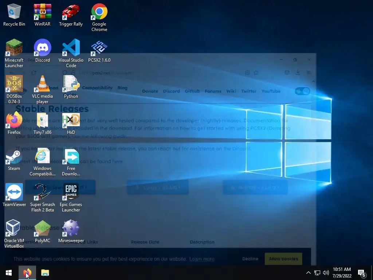Image resolution: width=373 pixels, height=280 pixels.
Task: Click the Donate link in site header
Action: (x=150, y=91)
